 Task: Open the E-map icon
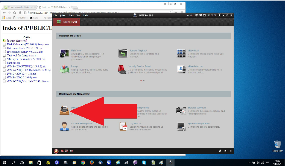click(x=64, y=69)
